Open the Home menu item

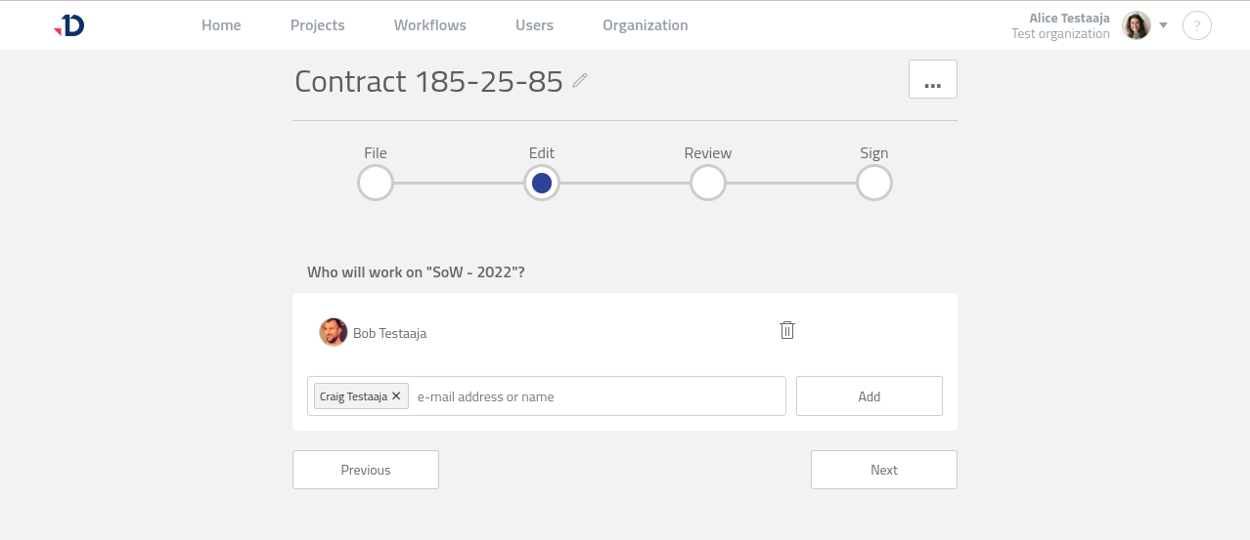tap(221, 25)
